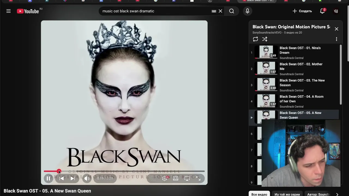Image resolution: width=349 pixels, height=196 pixels.
Task: Mute the player volume
Action: tap(87, 178)
